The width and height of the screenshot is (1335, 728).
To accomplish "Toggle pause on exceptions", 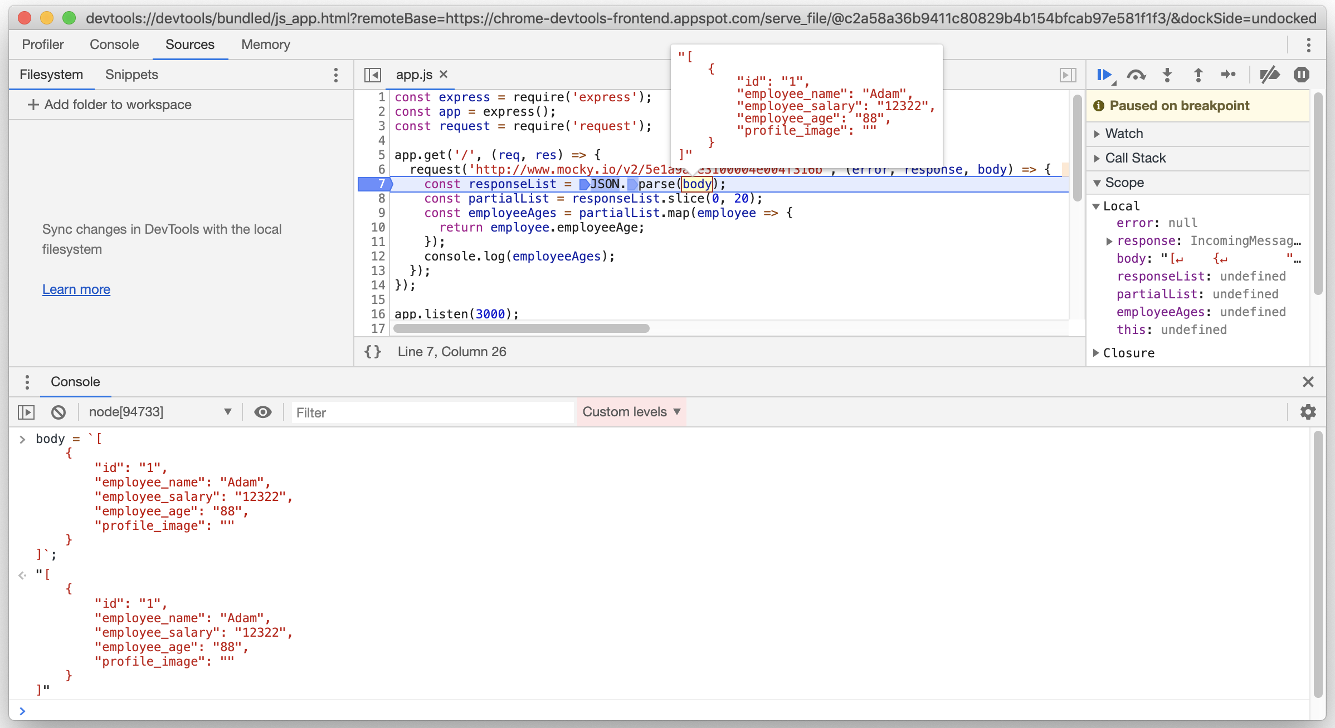I will [x=1301, y=75].
